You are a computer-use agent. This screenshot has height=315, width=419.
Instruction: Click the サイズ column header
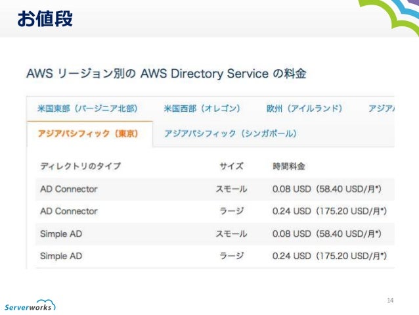click(x=231, y=166)
